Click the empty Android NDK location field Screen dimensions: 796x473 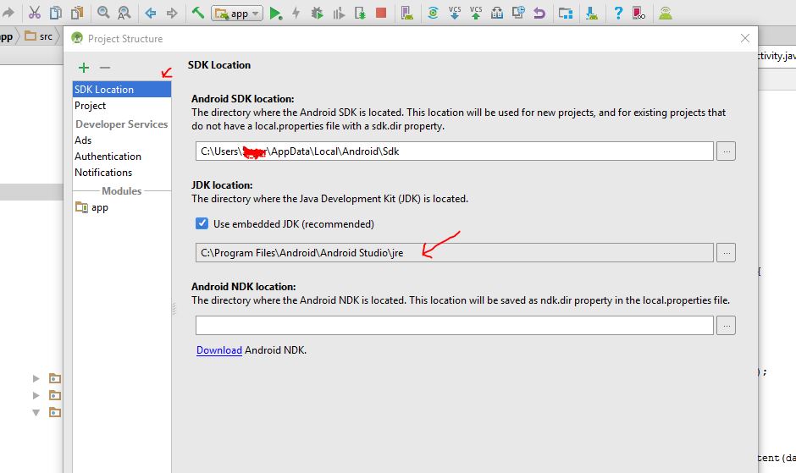pyautogui.click(x=455, y=325)
